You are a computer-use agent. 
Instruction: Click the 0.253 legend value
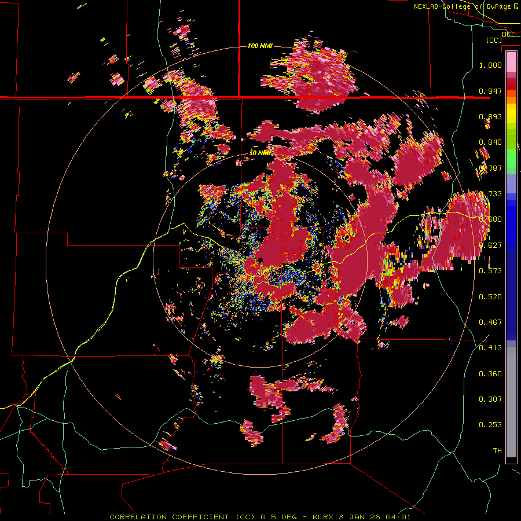(490, 425)
